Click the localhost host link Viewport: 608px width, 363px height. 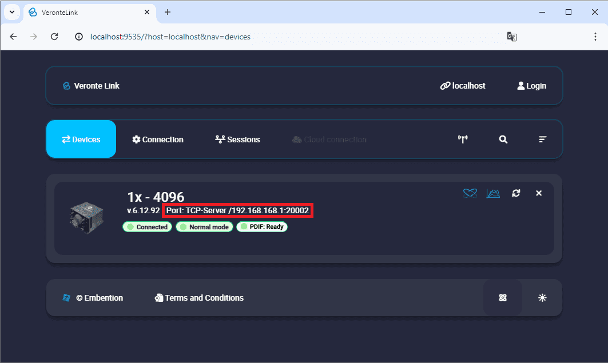(x=463, y=86)
